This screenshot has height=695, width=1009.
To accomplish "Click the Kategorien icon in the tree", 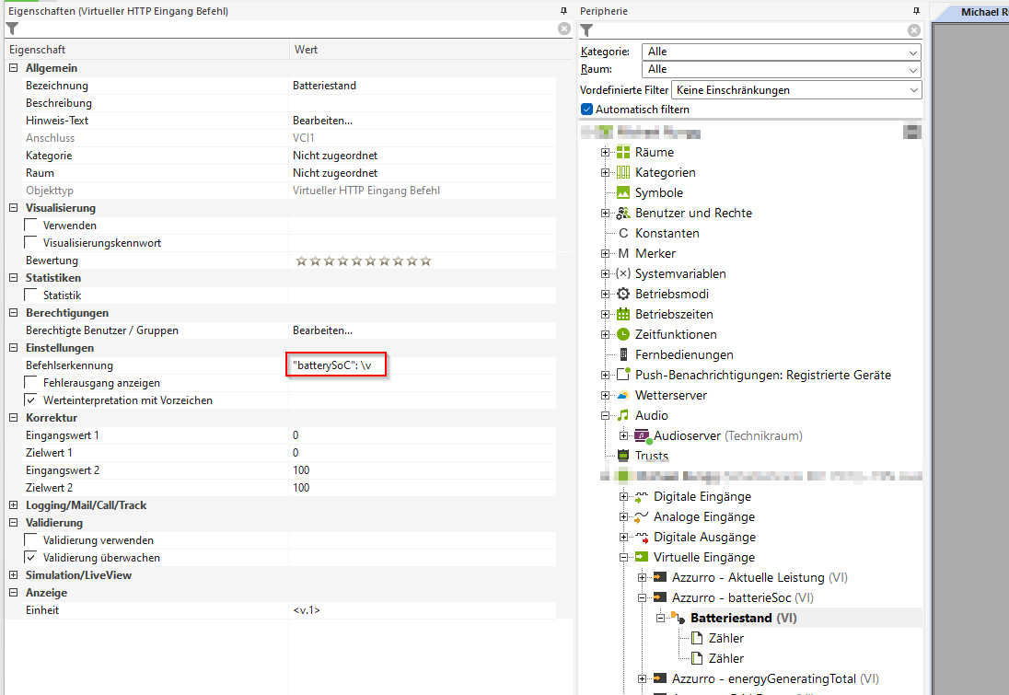I will tap(623, 173).
